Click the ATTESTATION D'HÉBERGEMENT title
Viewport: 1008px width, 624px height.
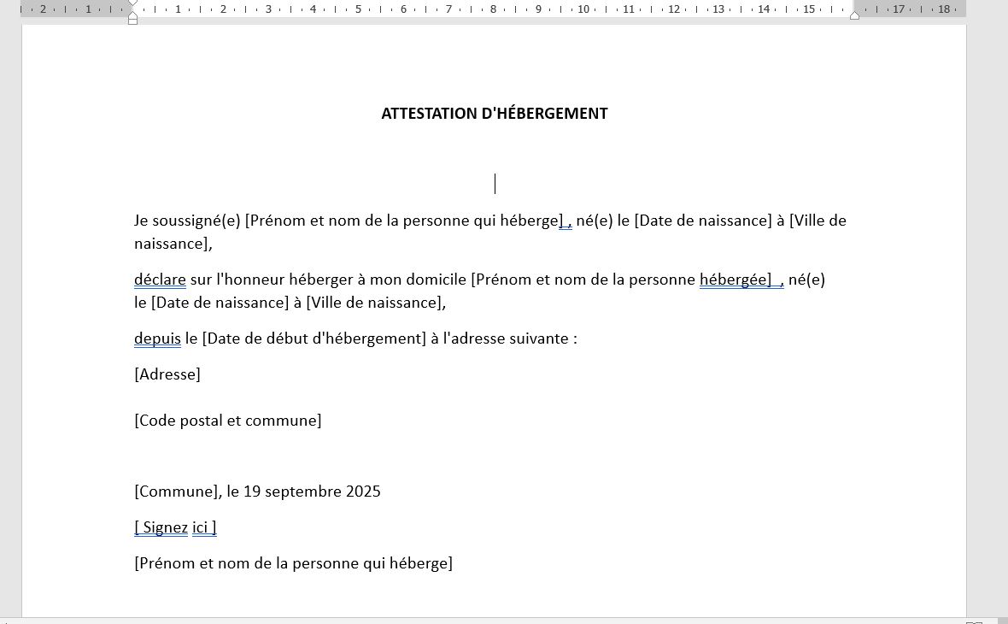pyautogui.click(x=494, y=114)
